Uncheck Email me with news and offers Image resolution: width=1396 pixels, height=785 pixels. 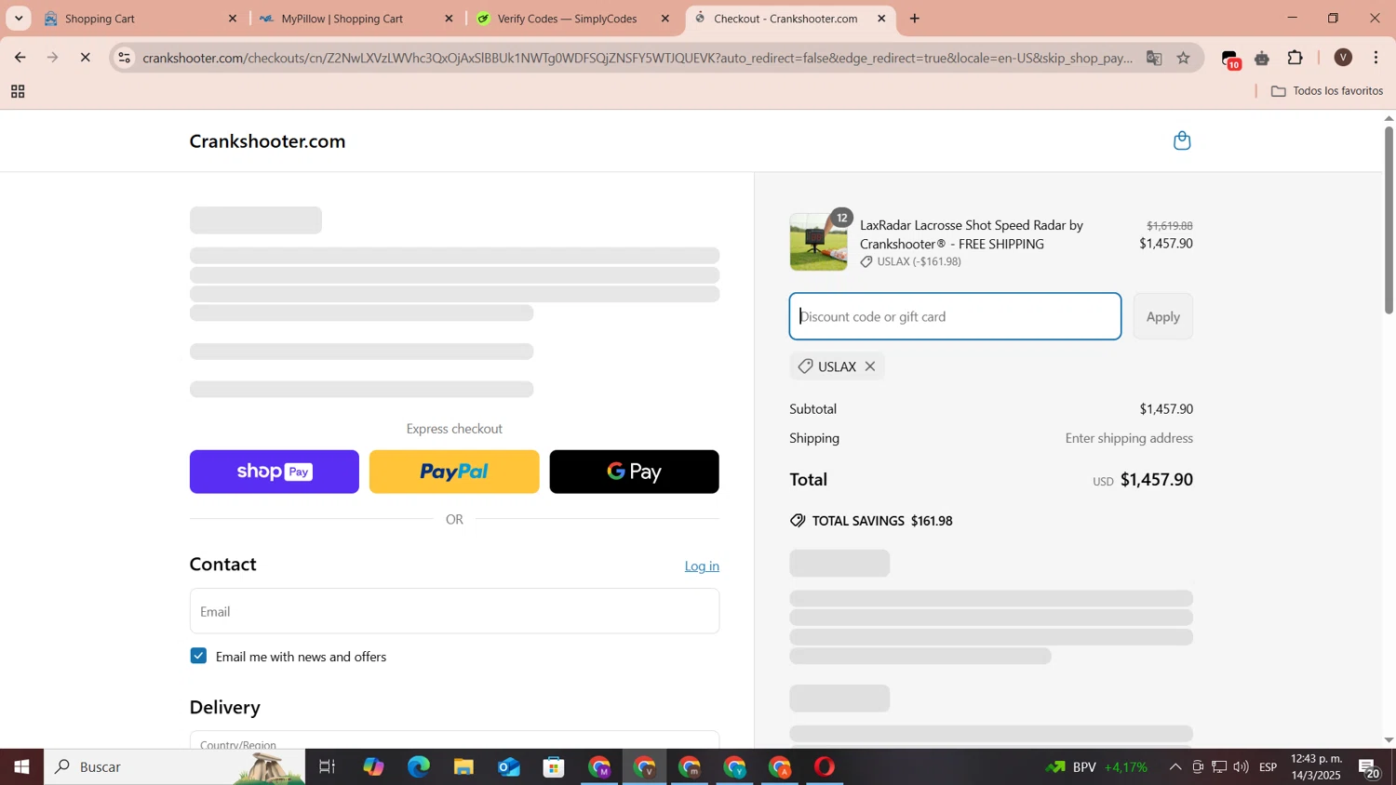198,656
